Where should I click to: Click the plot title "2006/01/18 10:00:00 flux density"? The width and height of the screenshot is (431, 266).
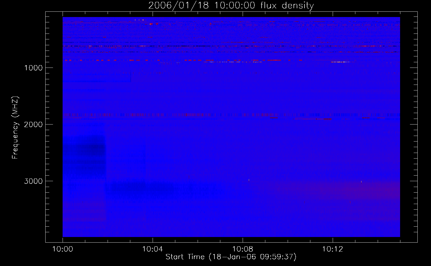tap(231, 6)
